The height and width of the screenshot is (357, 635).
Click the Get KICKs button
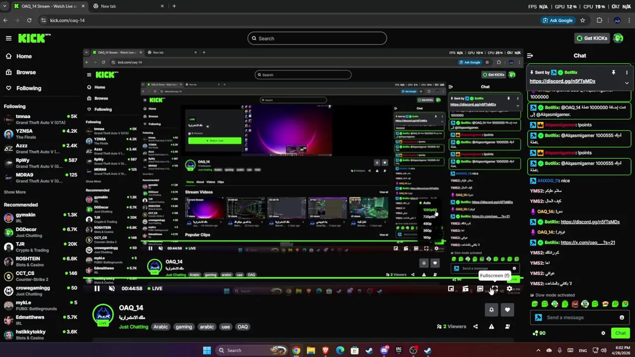tap(592, 38)
